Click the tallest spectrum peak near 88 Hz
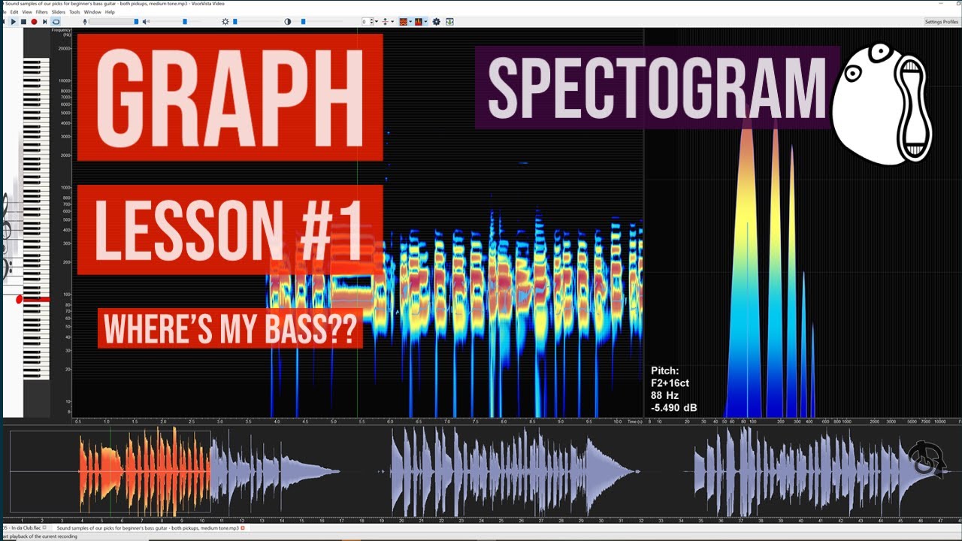This screenshot has height=541, width=962. [746, 270]
